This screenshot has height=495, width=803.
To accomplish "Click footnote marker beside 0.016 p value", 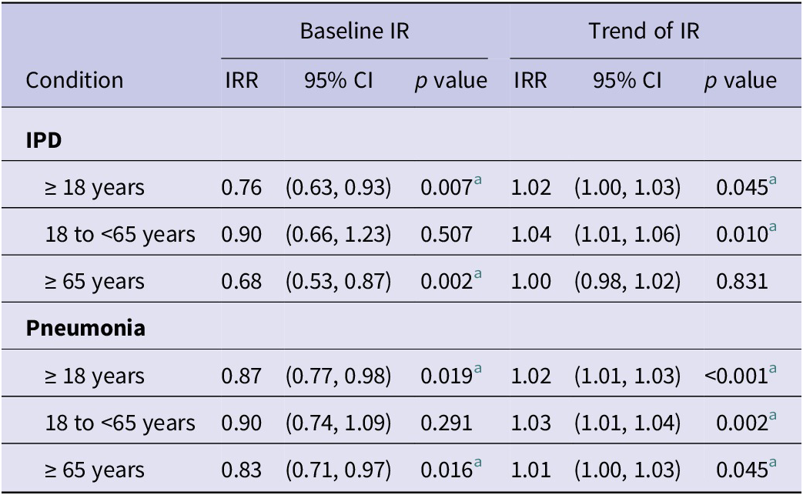I will pos(478,463).
